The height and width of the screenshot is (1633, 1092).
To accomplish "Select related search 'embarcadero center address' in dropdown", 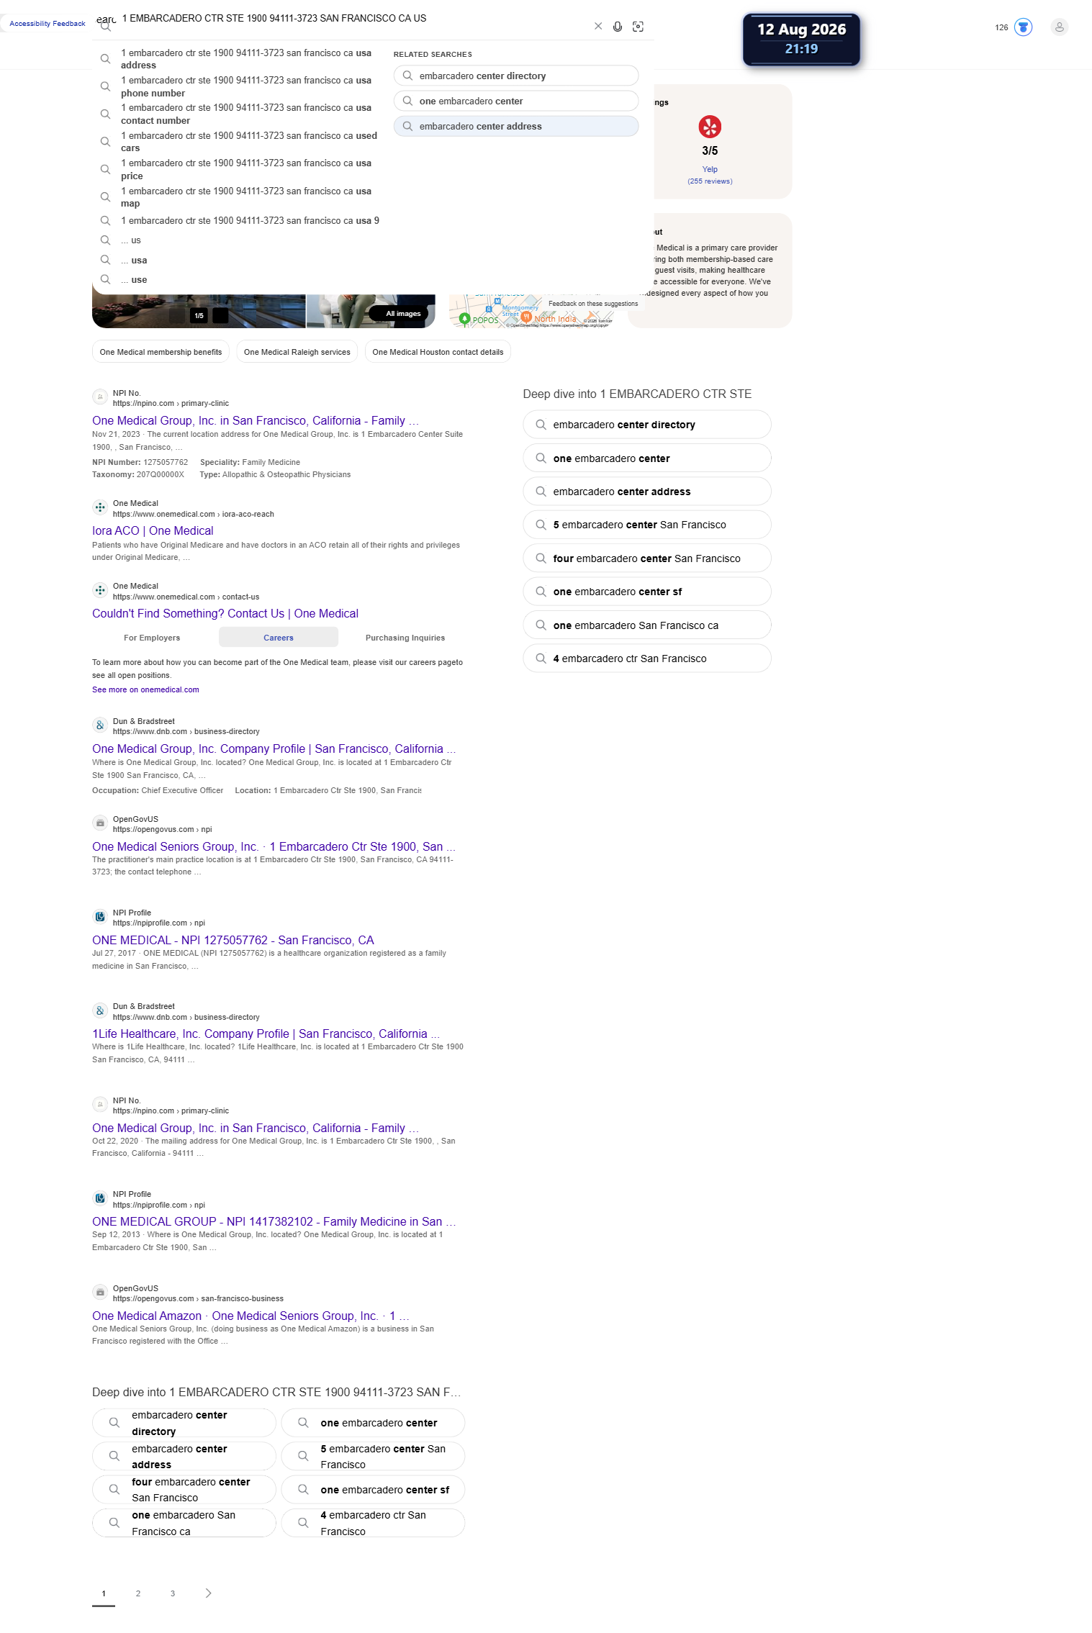I will click(516, 126).
